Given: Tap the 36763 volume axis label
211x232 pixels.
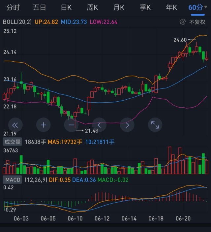Looking at the screenshot, I should pos(11,150).
